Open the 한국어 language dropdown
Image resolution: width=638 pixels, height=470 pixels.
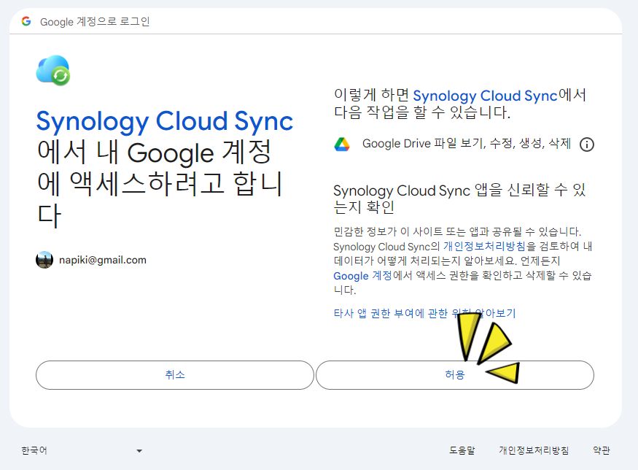pos(82,450)
